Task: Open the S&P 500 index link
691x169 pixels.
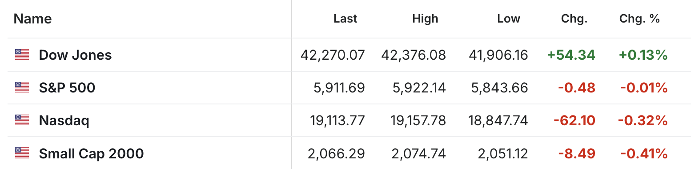Action: [x=67, y=88]
